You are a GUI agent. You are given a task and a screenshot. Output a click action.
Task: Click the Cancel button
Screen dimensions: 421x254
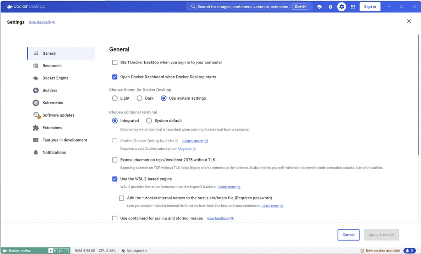click(348, 235)
